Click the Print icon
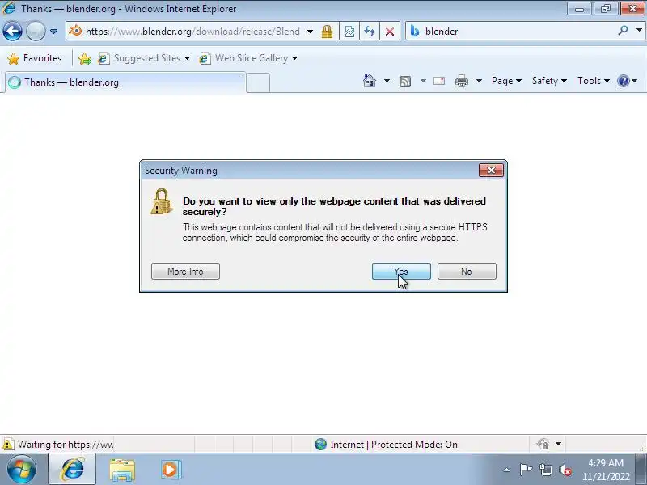Screen dimensions: 647x485 pyautogui.click(x=461, y=81)
